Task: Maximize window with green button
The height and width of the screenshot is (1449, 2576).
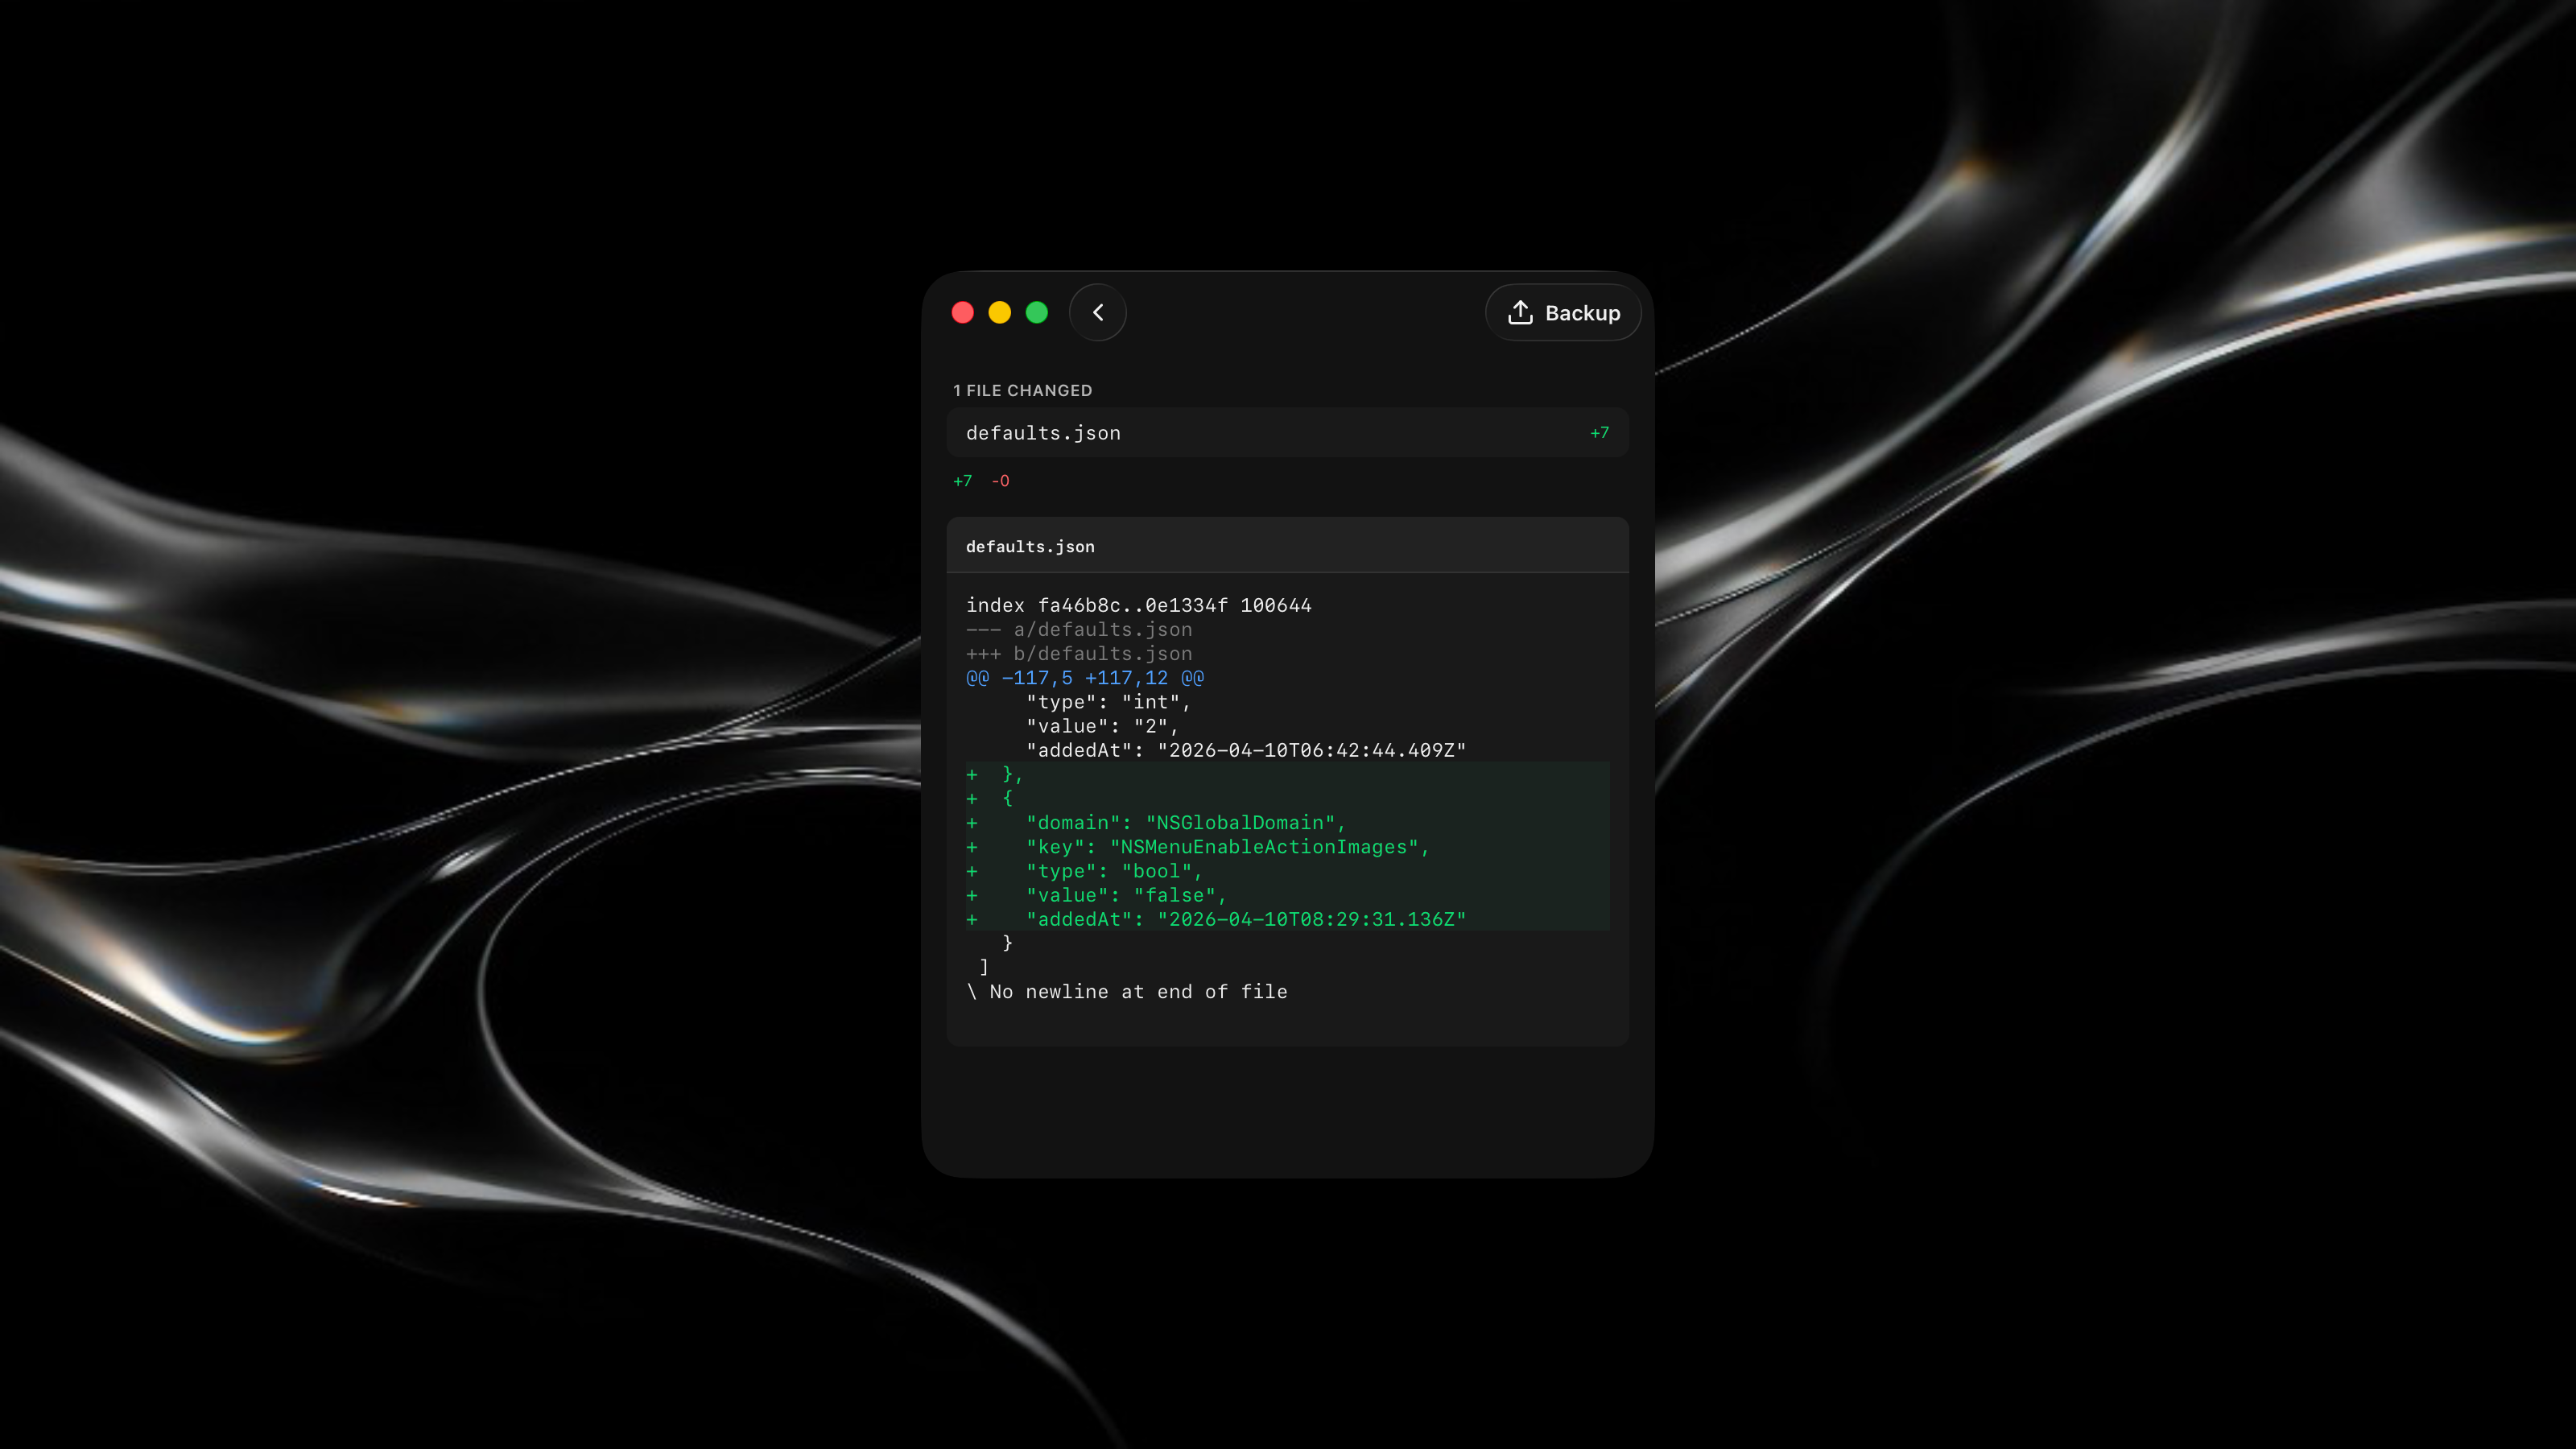Action: [1037, 313]
